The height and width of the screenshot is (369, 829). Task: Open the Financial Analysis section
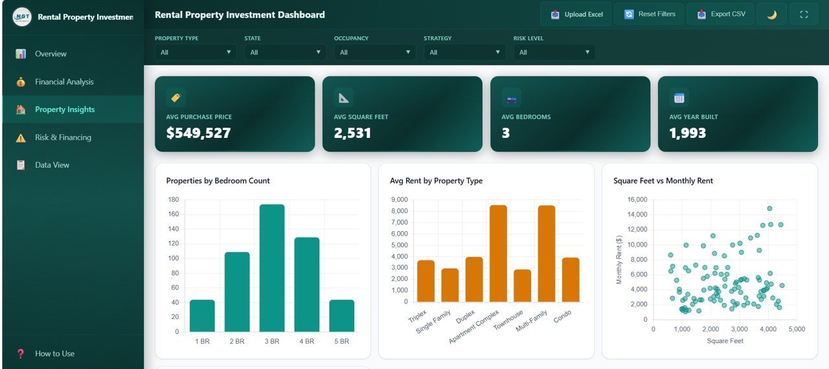64,82
